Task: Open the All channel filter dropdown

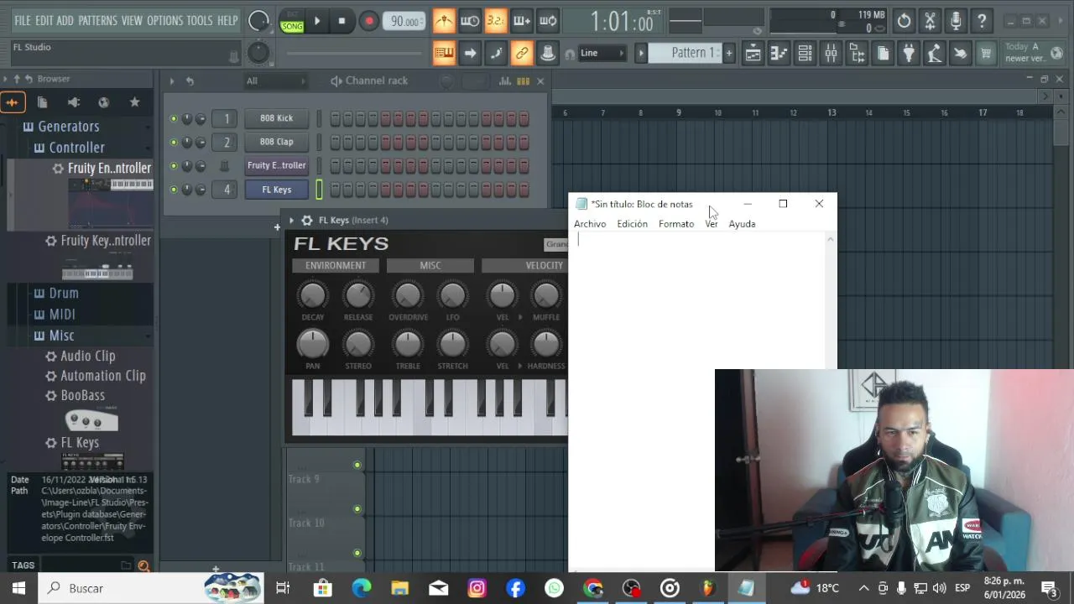Action: (x=275, y=81)
